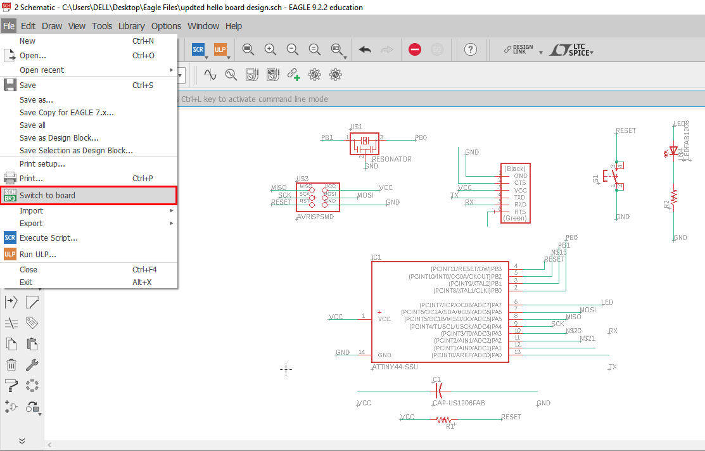
Task: Choose Save as... from the File menu
Action: (89, 100)
